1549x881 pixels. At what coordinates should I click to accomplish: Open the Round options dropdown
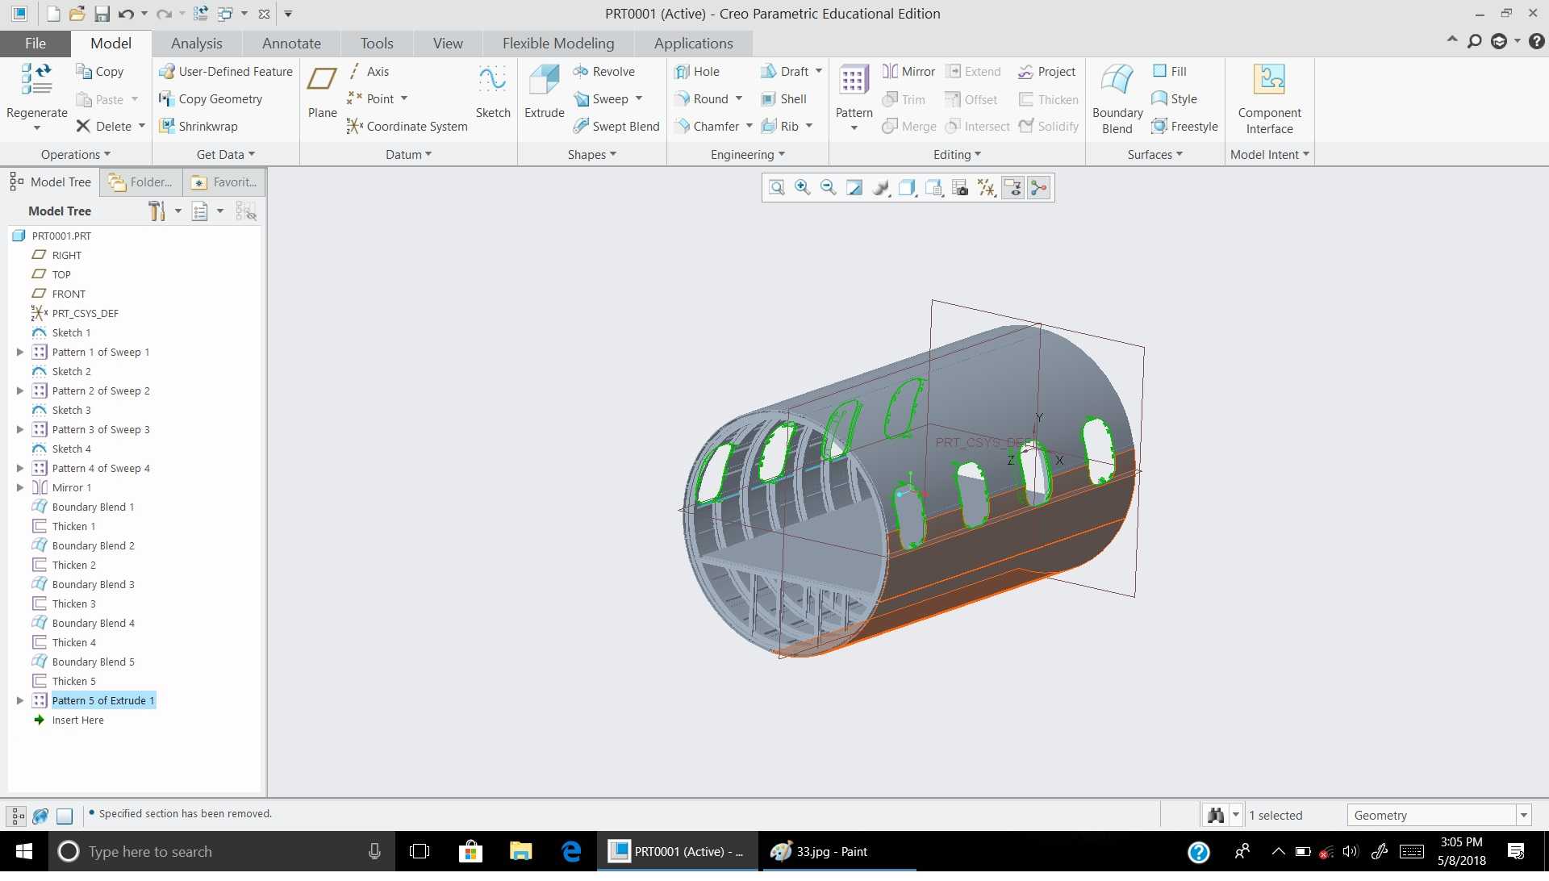[738, 98]
